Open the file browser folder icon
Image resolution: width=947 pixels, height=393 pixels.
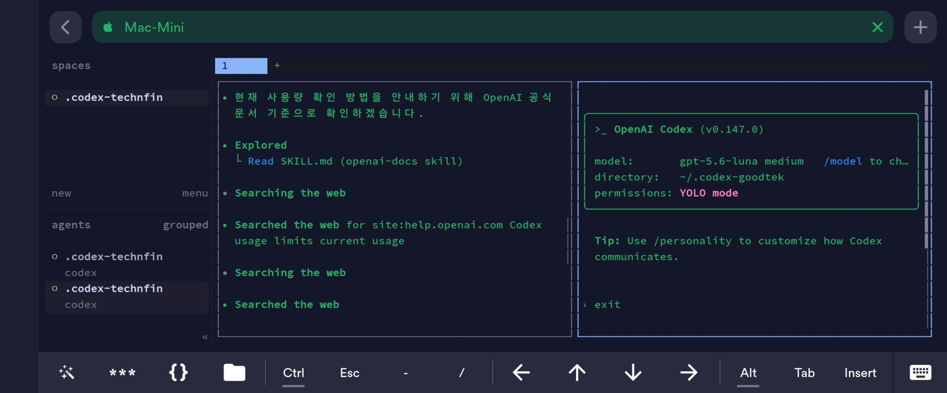tap(234, 372)
